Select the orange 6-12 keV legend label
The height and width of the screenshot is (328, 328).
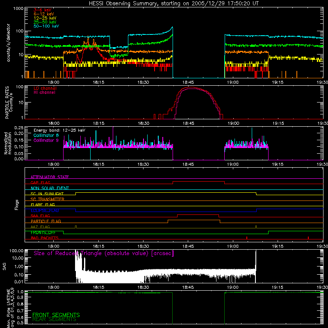(x=44, y=14)
